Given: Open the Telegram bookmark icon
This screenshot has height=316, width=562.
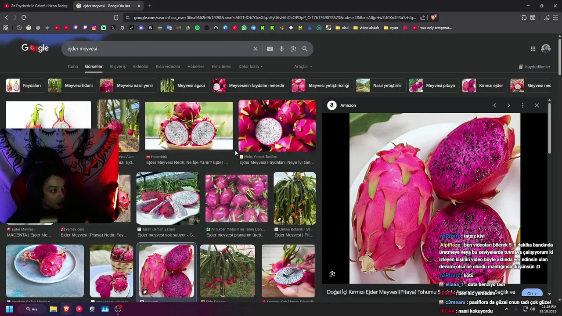Looking at the screenshot, I should (x=253, y=28).
